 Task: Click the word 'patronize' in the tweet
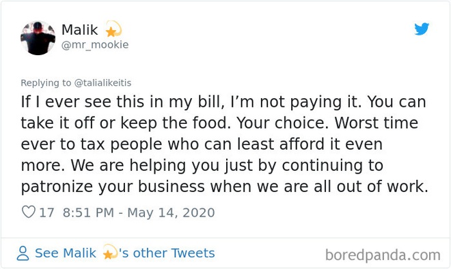(x=57, y=187)
